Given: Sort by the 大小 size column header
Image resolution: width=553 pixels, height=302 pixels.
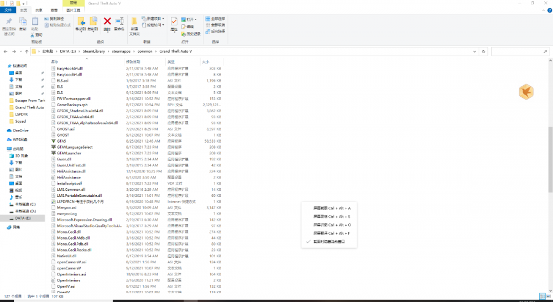Looking at the screenshot, I should point(212,62).
